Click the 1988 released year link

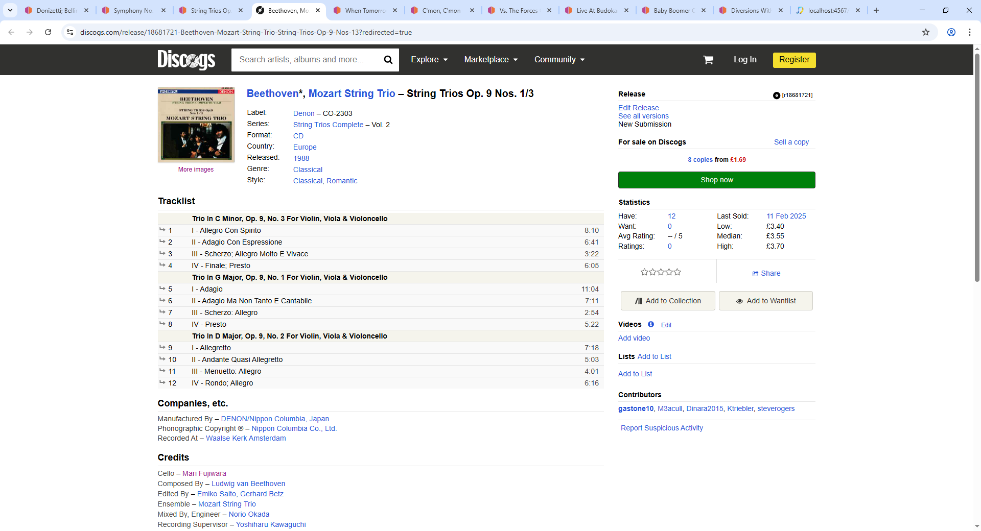(x=301, y=158)
